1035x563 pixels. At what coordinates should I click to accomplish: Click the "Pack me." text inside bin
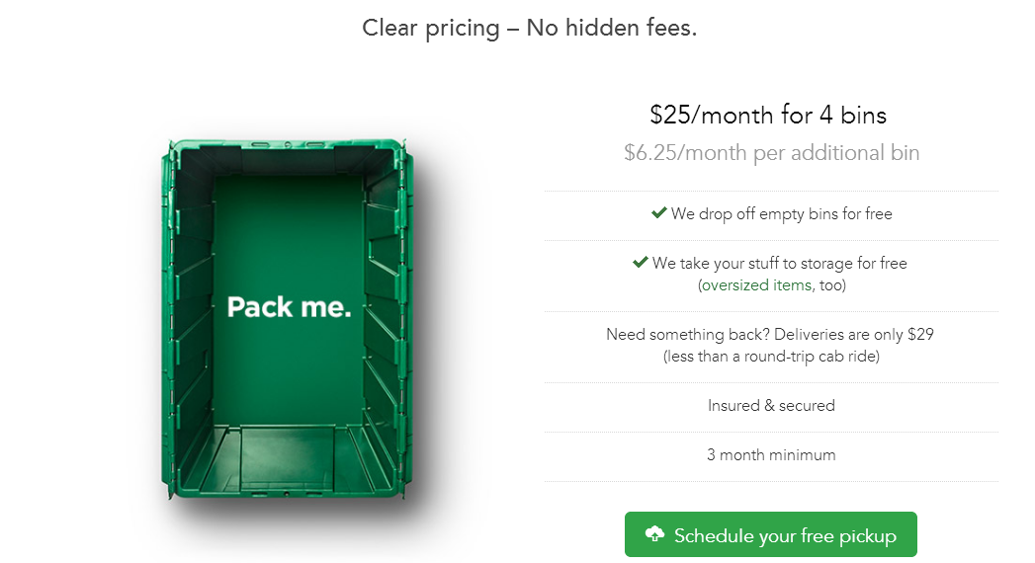289,307
